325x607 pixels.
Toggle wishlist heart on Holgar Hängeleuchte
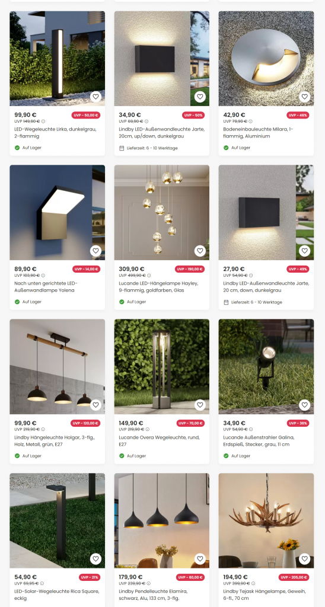[x=95, y=405]
